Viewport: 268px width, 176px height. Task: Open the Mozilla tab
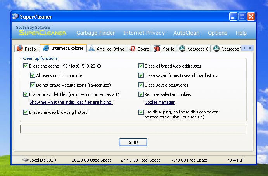(164, 49)
